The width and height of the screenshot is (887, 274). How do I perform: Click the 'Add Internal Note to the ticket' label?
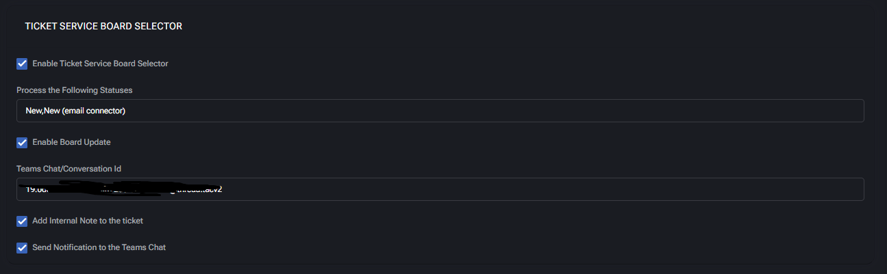coord(88,221)
